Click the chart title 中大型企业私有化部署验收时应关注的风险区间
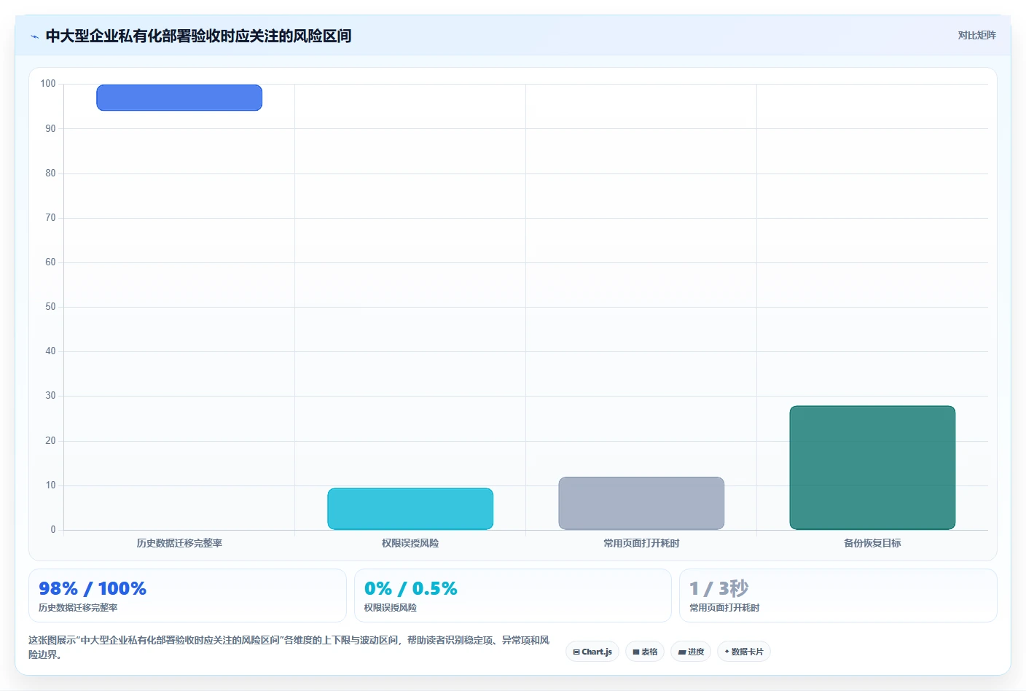The height and width of the screenshot is (691, 1026). (x=198, y=36)
